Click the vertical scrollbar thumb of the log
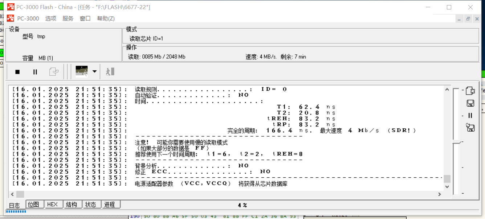 (447, 179)
